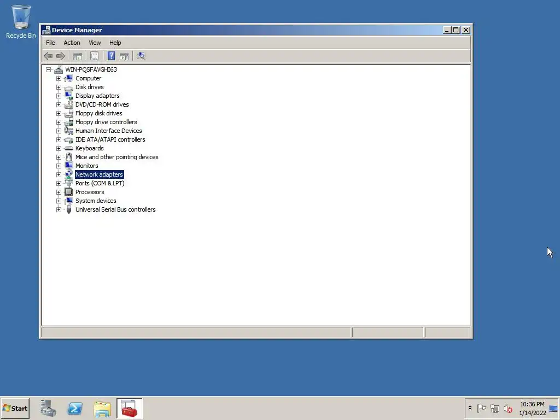Click the Action Center flag tray icon
560x420 pixels.
(481, 408)
